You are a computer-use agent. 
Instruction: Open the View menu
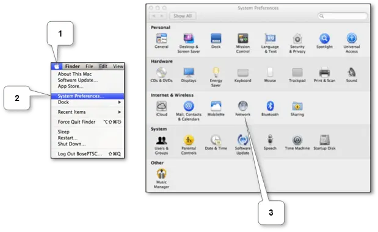tap(118, 66)
